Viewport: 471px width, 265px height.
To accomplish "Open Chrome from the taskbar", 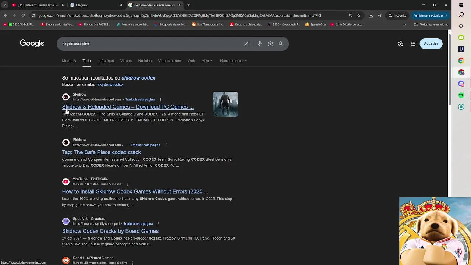I will point(461,61).
